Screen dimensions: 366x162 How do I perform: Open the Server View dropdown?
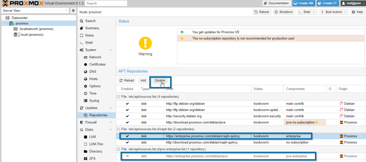(66, 10)
